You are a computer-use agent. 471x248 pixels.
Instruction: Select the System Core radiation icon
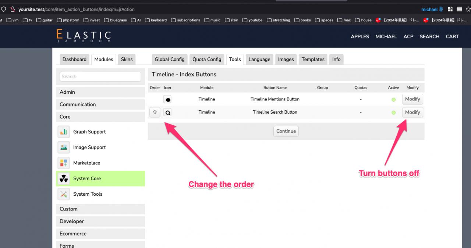[x=64, y=178]
